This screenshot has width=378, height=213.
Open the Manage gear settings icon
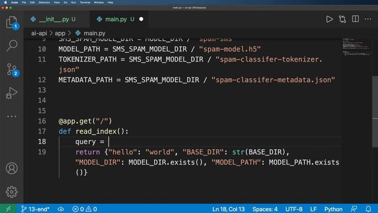click(x=12, y=192)
